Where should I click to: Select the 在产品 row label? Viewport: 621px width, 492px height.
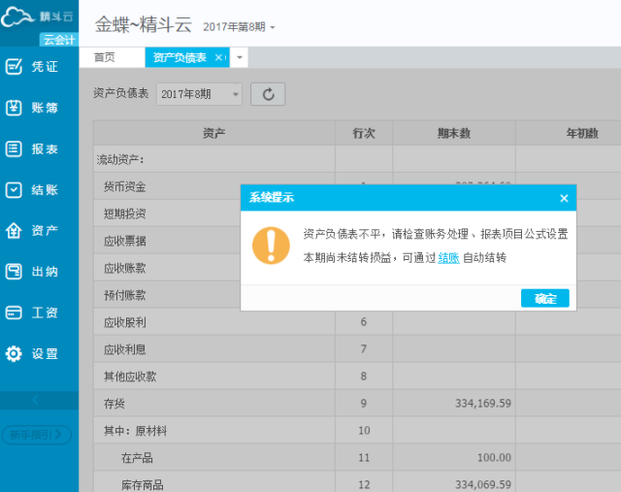tap(137, 458)
